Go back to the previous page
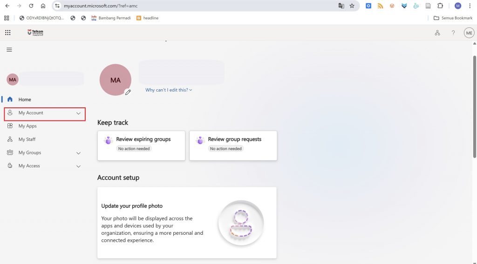Screen dimensions: 477x264 coord(7,6)
